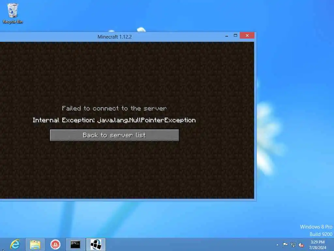The width and height of the screenshot is (334, 251).
Task: Click the muted volume tray icon
Action: click(301, 245)
